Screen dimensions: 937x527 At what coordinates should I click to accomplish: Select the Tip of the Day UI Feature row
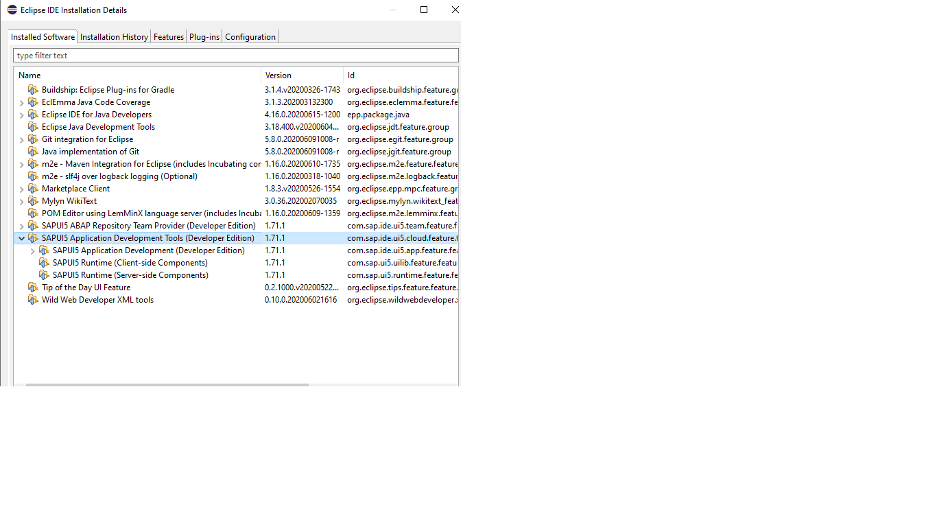pos(236,288)
